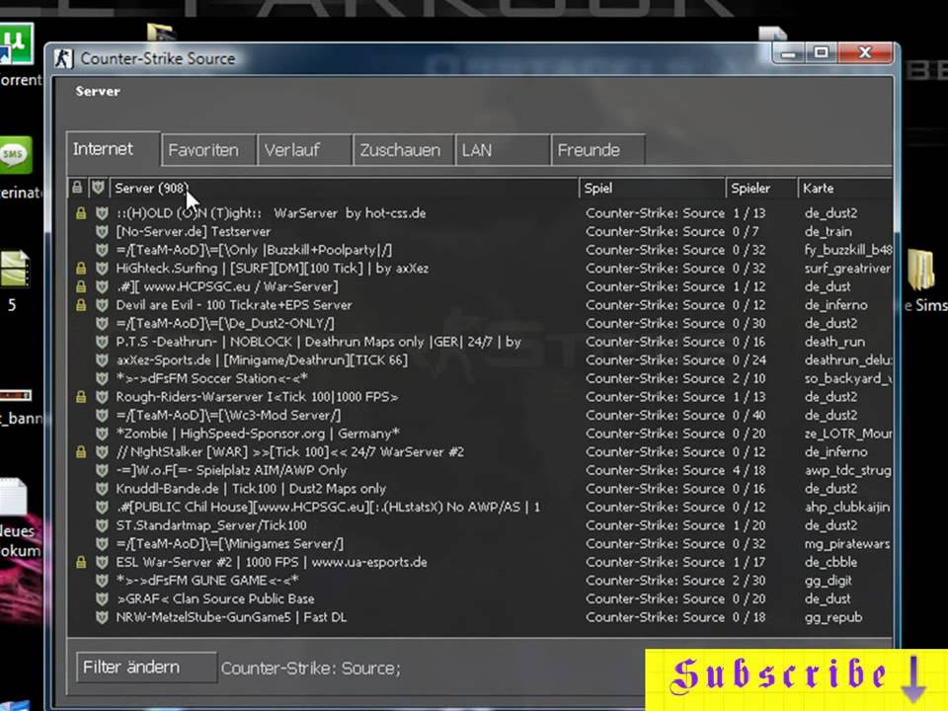Click lock icon of hot-css.de WarServer row
The image size is (948, 711).
[80, 213]
